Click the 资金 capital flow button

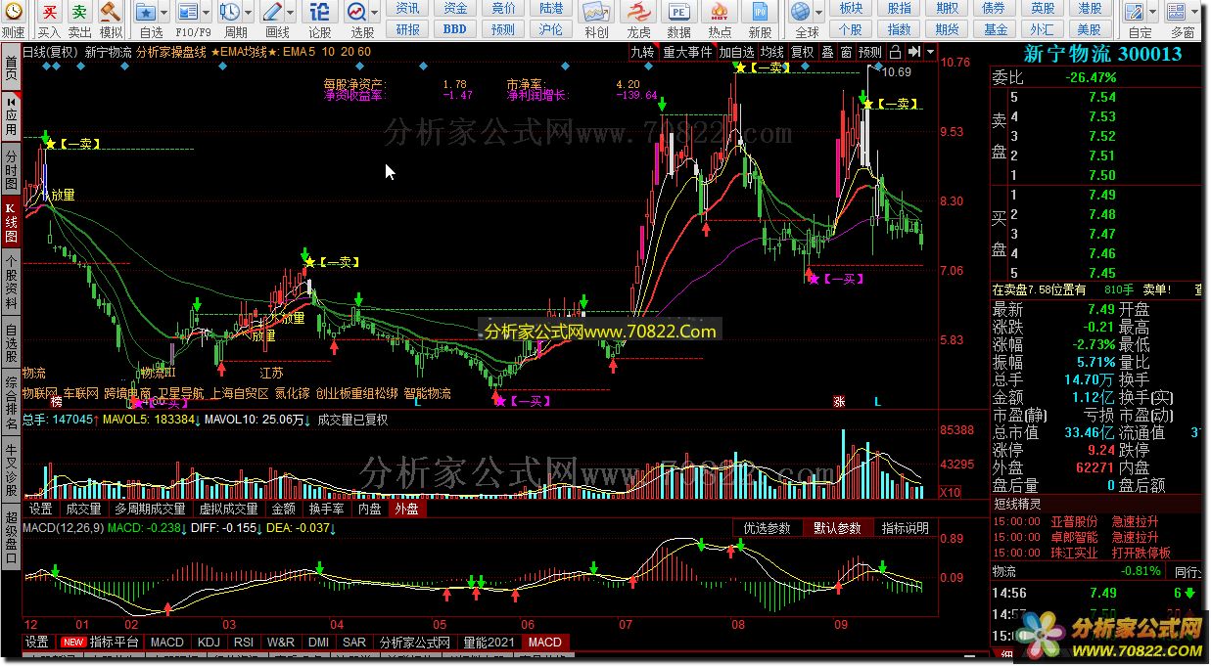click(455, 8)
